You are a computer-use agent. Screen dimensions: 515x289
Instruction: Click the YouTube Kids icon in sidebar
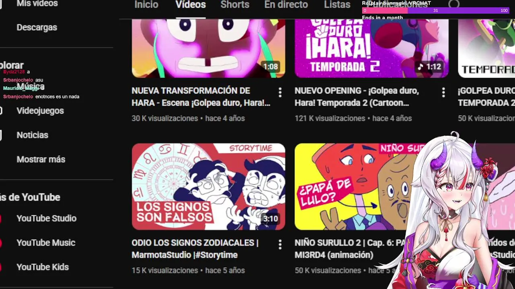(x=0, y=267)
